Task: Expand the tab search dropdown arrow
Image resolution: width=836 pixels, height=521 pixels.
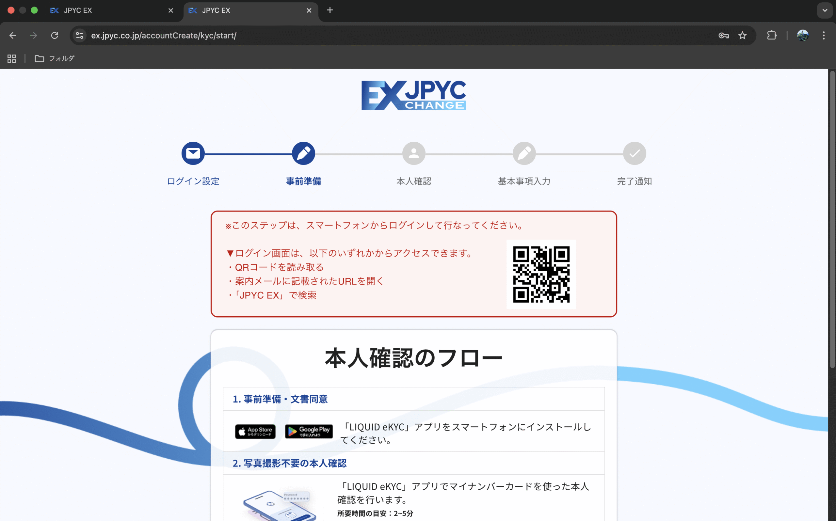Action: pos(825,10)
